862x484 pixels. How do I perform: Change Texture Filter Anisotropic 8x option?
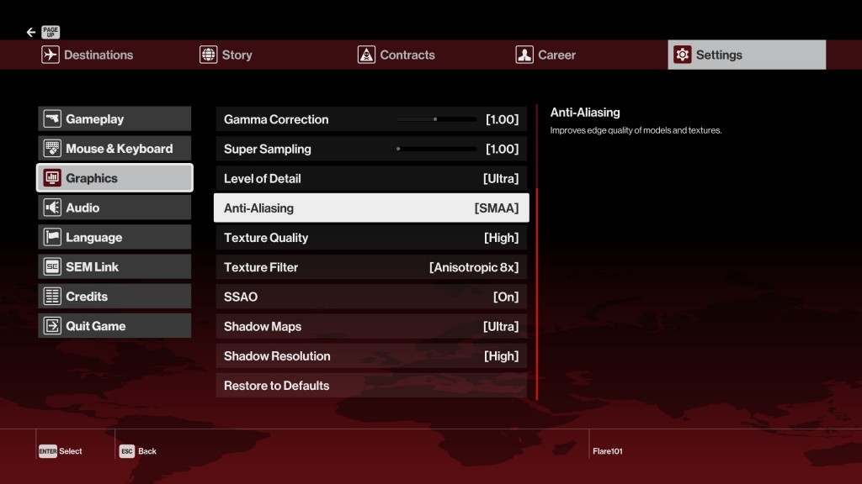click(x=371, y=267)
